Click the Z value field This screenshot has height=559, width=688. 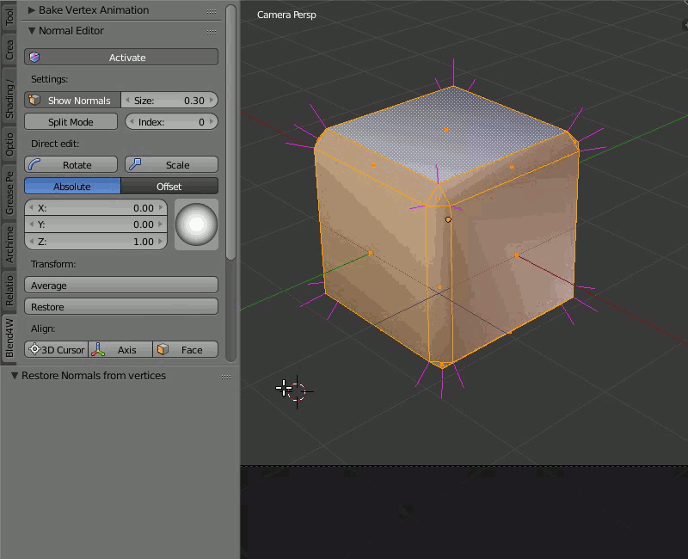point(95,242)
